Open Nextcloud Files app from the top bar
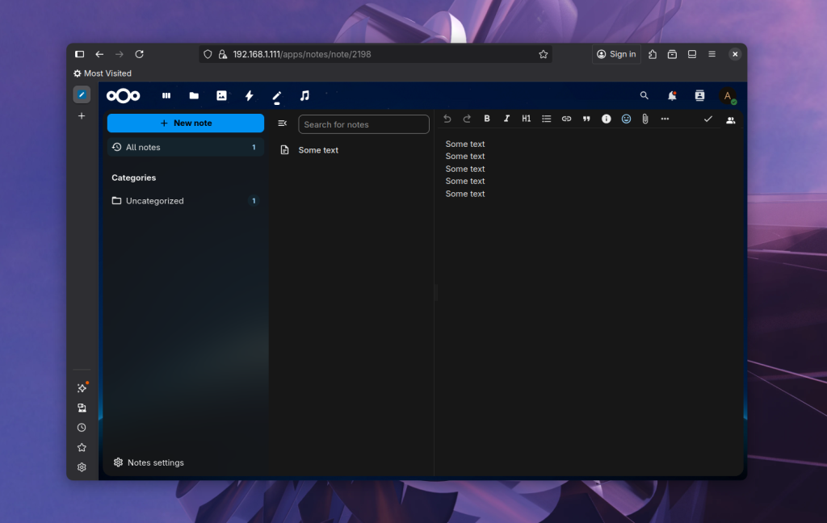Viewport: 827px width, 523px height. (x=194, y=95)
